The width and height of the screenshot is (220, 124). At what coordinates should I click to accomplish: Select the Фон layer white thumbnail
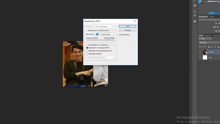tap(205, 58)
